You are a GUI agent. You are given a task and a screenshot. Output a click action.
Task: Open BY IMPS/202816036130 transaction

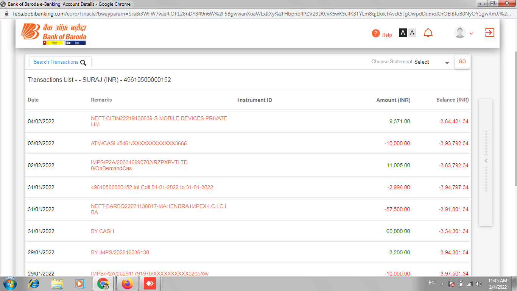(x=120, y=252)
